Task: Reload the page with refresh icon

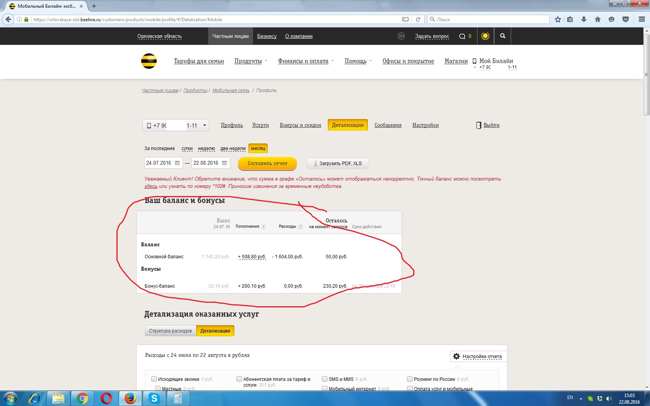Action: (x=418, y=19)
